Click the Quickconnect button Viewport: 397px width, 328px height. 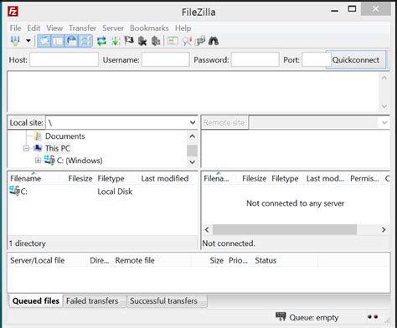356,59
